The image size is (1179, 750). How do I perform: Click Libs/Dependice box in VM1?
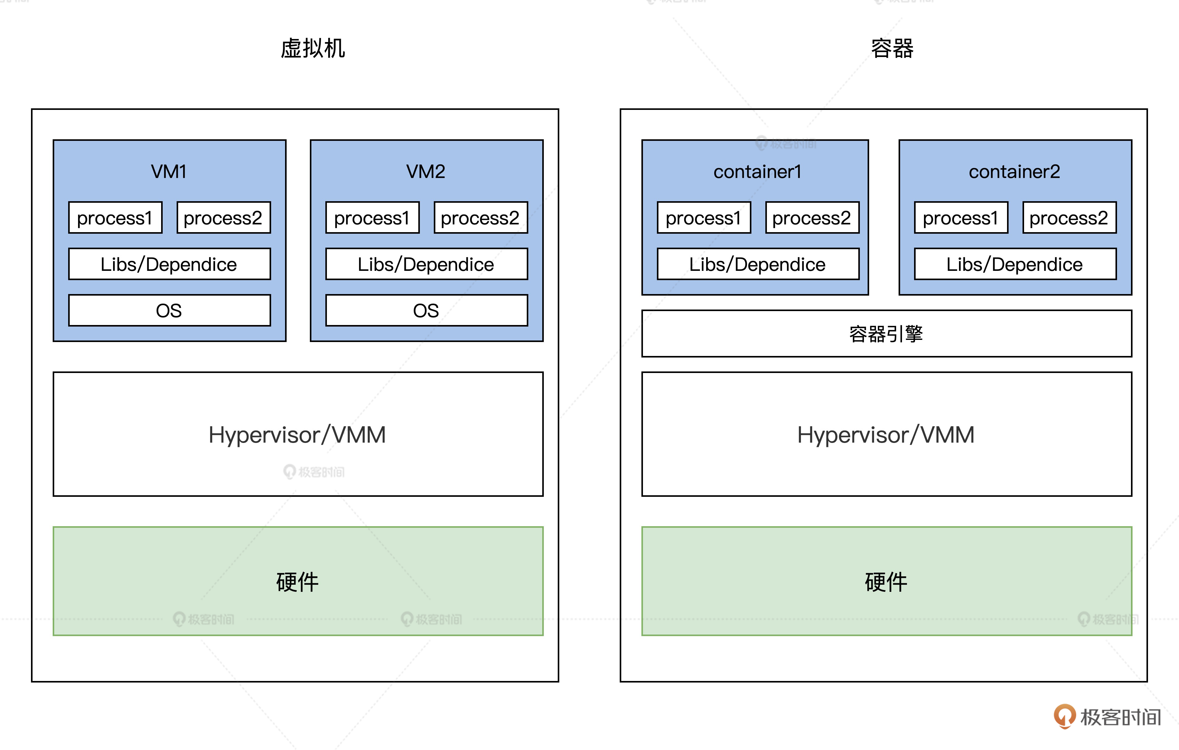click(x=169, y=264)
